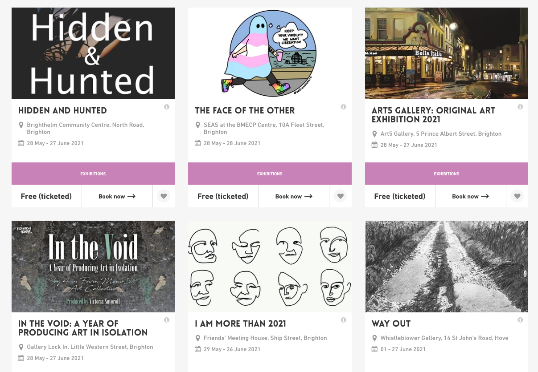Show info icon for Way Out event
Image resolution: width=538 pixels, height=372 pixels.
pos(520,320)
